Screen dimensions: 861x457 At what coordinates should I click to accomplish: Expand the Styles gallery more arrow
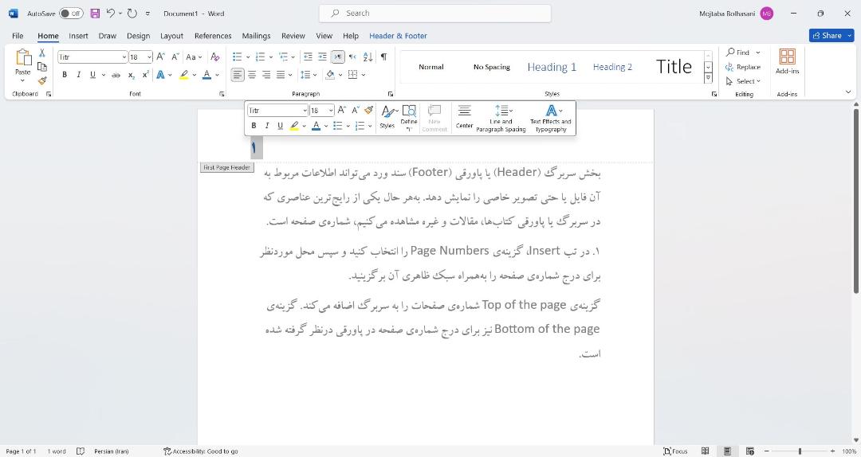(709, 78)
